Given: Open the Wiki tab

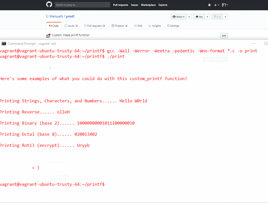Looking at the screenshot, I should [x=138, y=26].
